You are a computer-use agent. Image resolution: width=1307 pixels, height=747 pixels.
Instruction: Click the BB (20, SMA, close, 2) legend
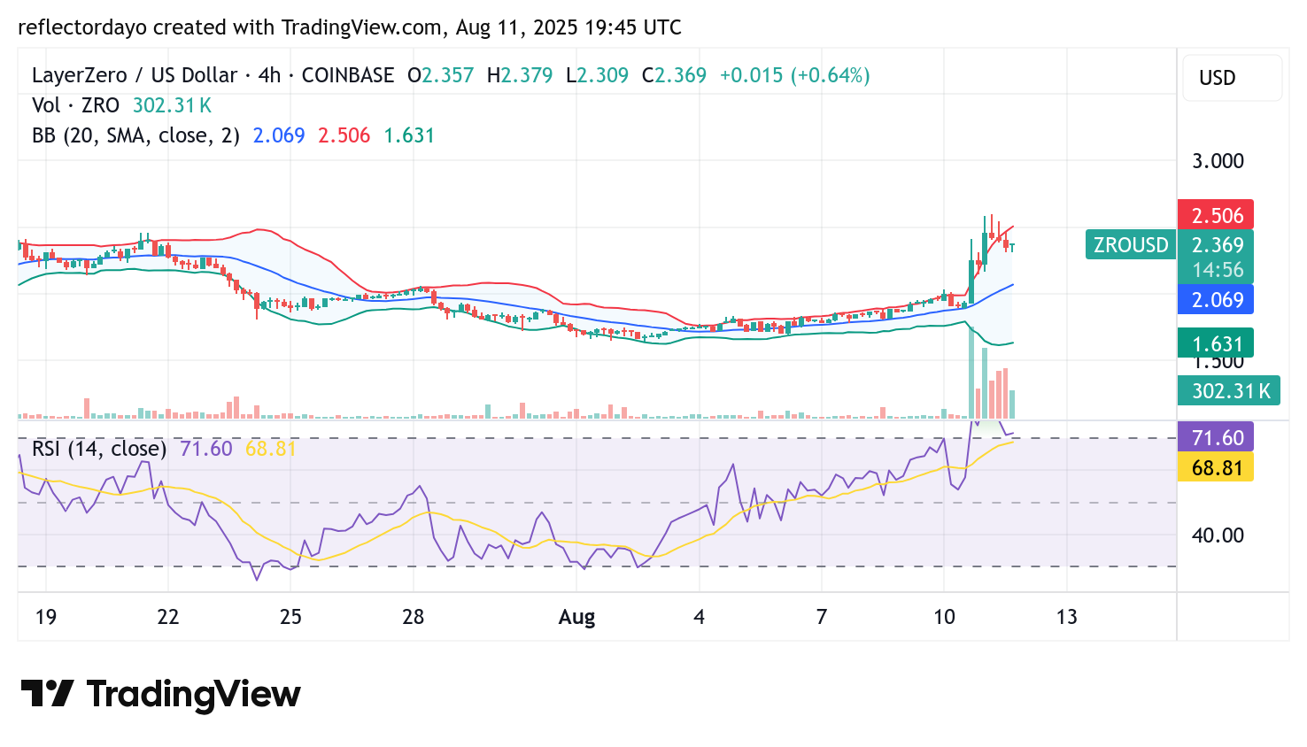[x=135, y=135]
